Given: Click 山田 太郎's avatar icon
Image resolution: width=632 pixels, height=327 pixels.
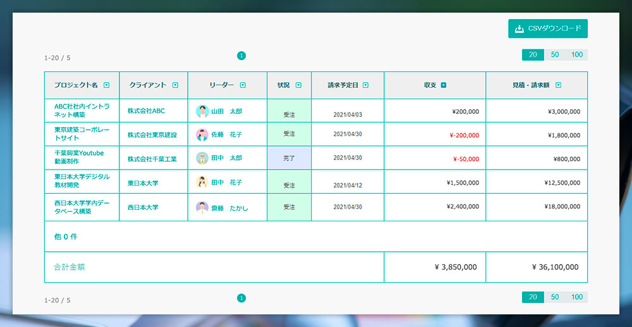Looking at the screenshot, I should click(x=202, y=111).
